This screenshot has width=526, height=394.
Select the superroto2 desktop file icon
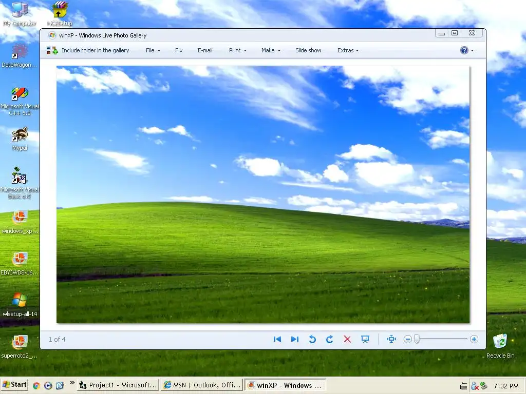(x=20, y=347)
